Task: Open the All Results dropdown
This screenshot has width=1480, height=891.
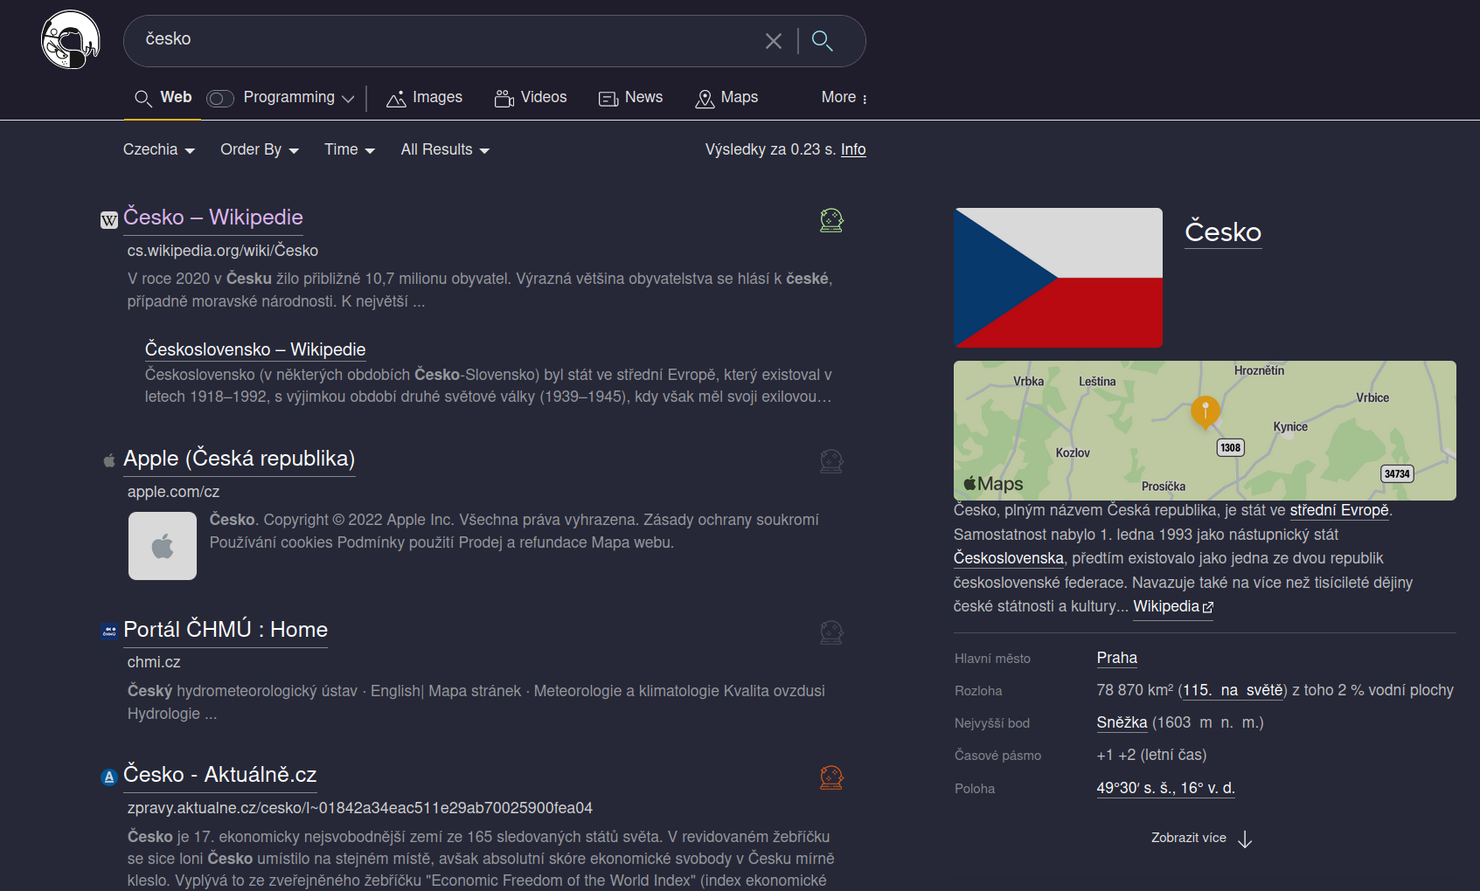Action: tap(444, 150)
